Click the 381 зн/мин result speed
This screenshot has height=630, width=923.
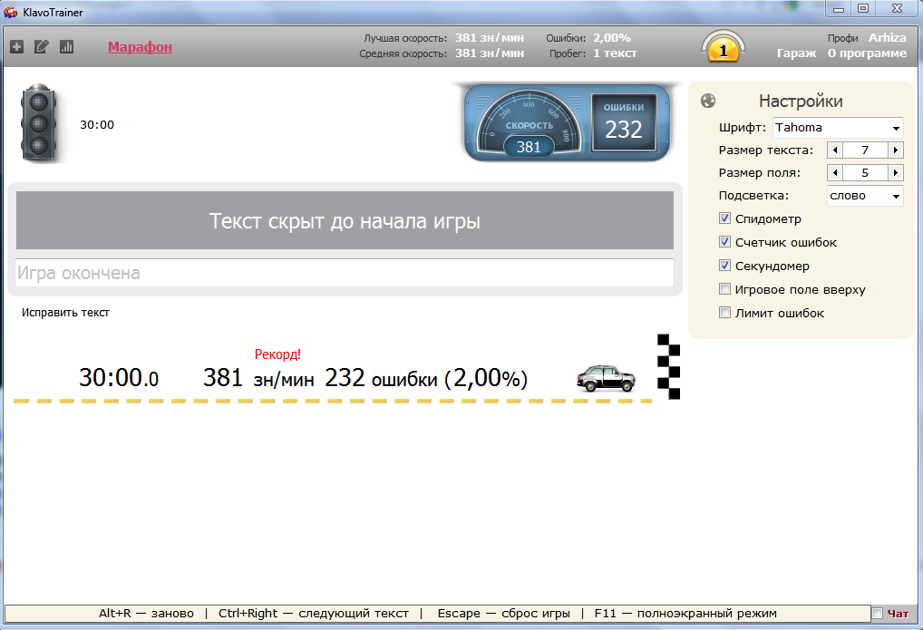click(x=258, y=379)
